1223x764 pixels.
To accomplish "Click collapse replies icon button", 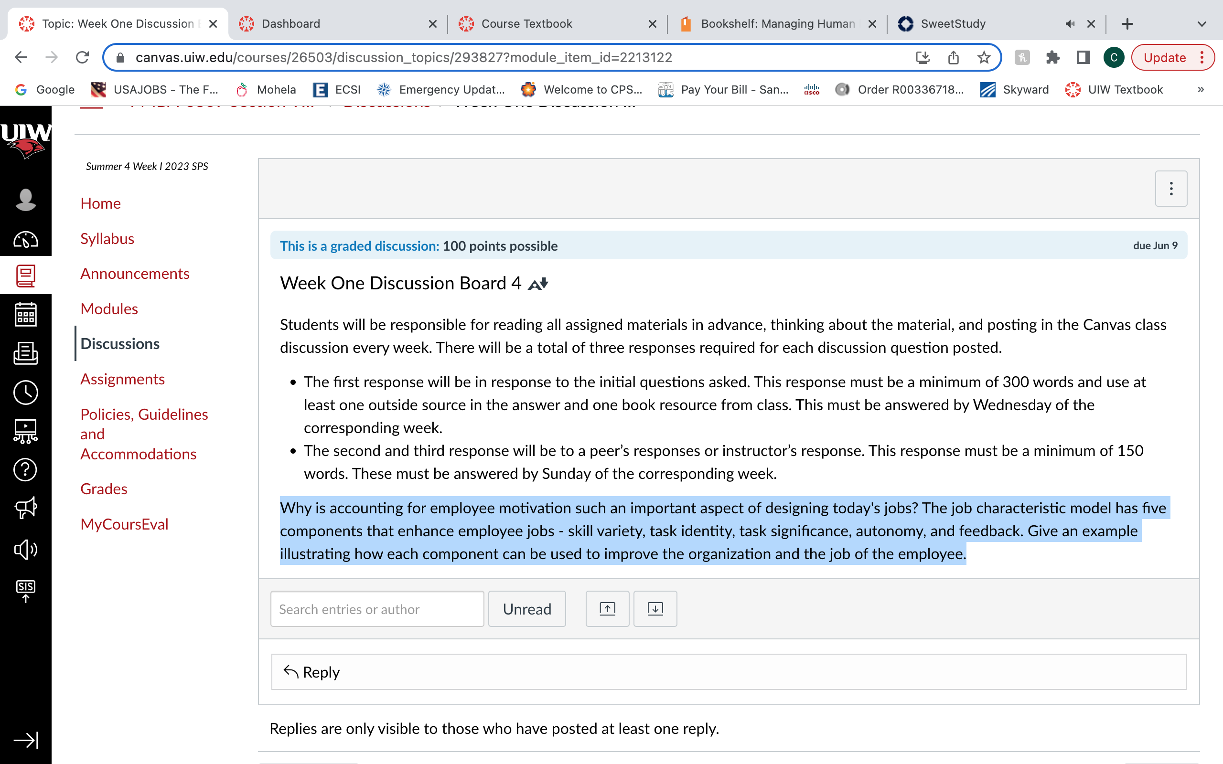I will (608, 609).
